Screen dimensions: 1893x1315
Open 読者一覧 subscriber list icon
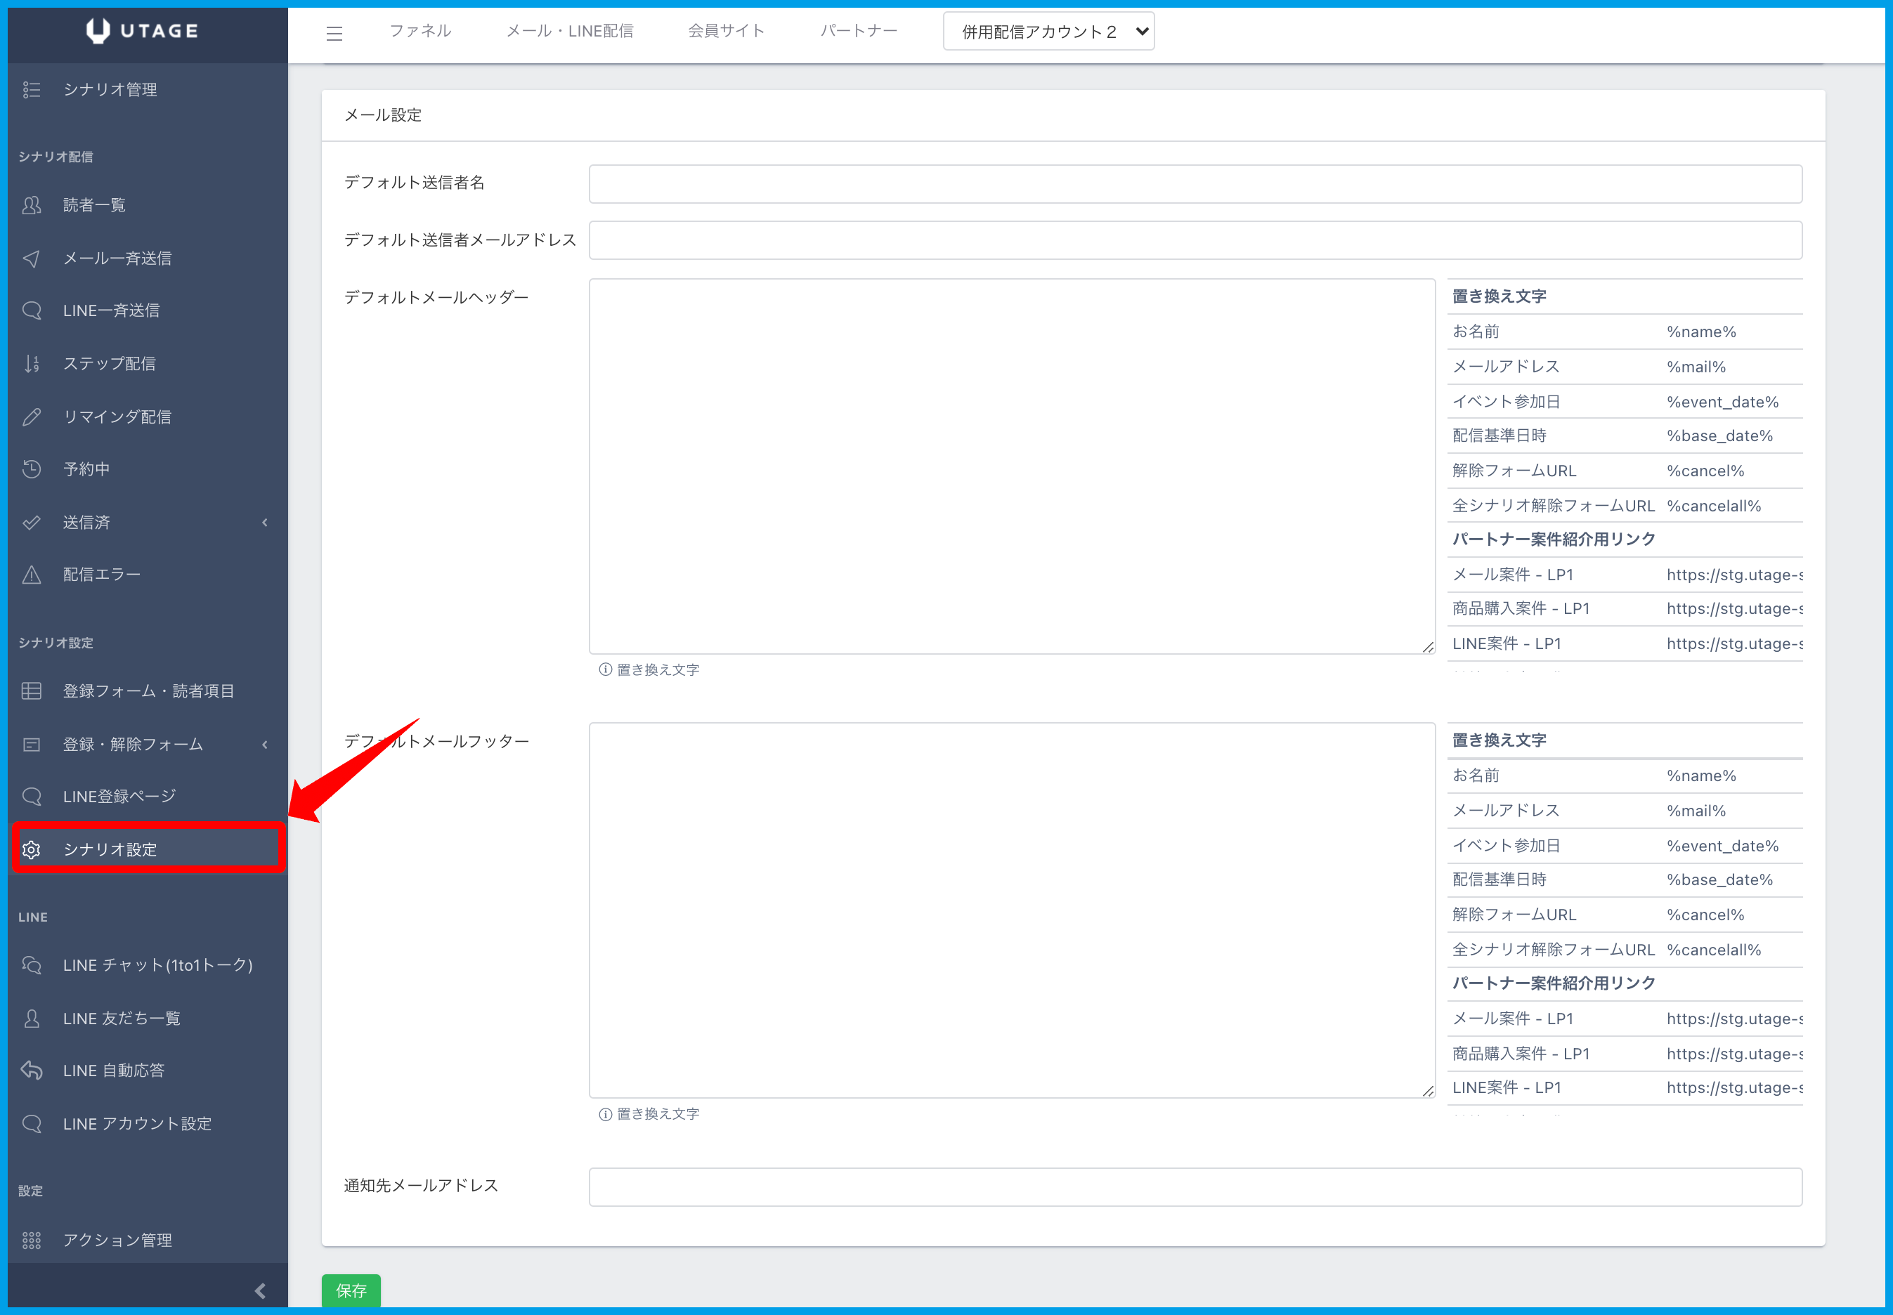[32, 205]
